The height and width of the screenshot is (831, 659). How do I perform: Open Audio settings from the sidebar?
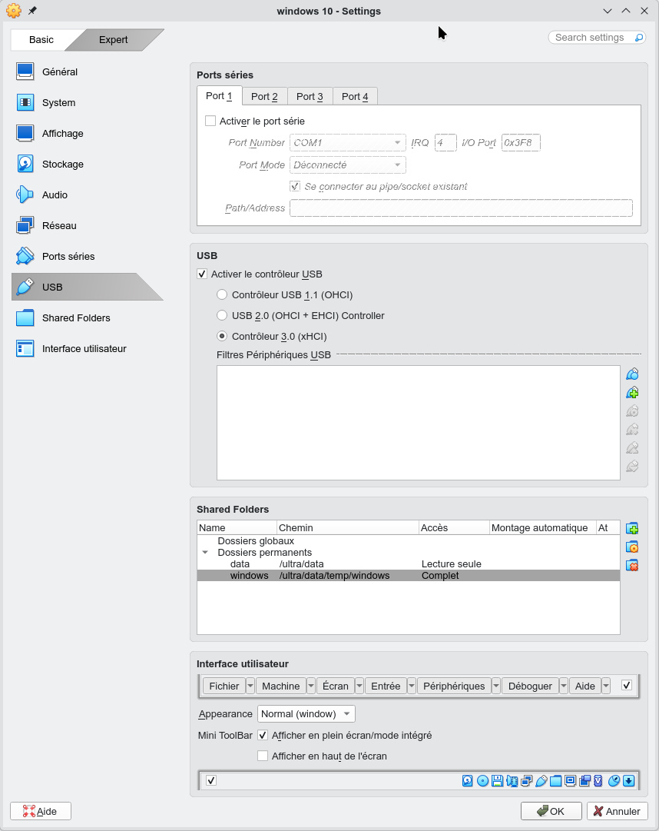55,195
